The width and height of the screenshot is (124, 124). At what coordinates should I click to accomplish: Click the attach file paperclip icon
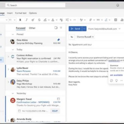(x=90, y=20)
